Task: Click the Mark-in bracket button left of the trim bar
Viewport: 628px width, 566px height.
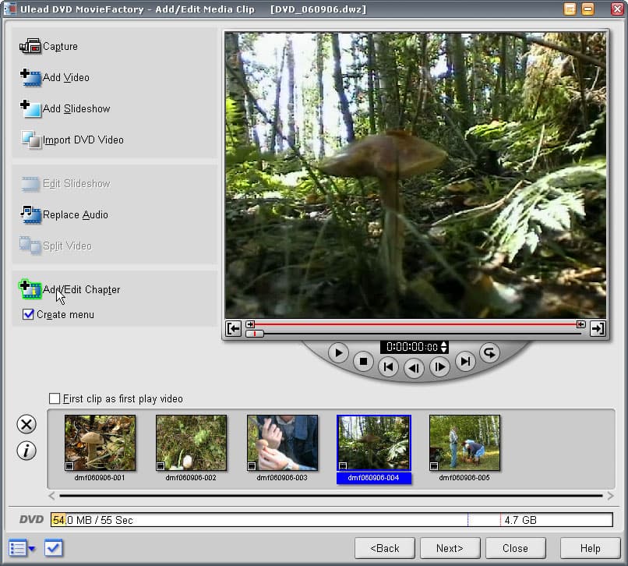Action: coord(233,328)
